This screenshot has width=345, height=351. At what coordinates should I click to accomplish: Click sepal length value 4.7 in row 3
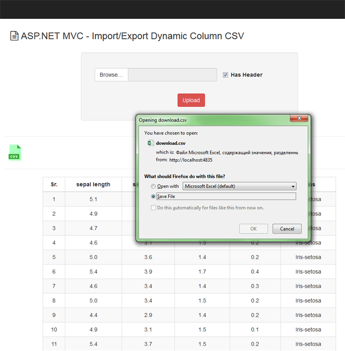pyautogui.click(x=93, y=228)
